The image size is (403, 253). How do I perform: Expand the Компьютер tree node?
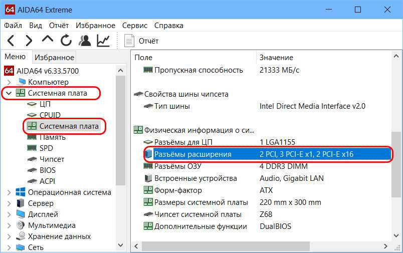coord(9,82)
